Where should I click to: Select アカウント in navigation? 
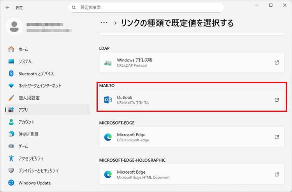pos(26,122)
